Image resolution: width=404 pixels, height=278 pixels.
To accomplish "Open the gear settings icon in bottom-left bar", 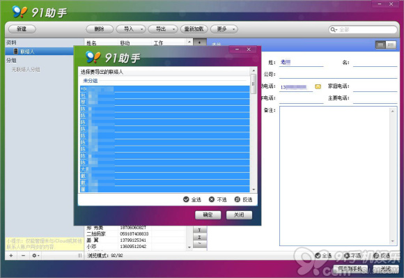I will coord(36,256).
